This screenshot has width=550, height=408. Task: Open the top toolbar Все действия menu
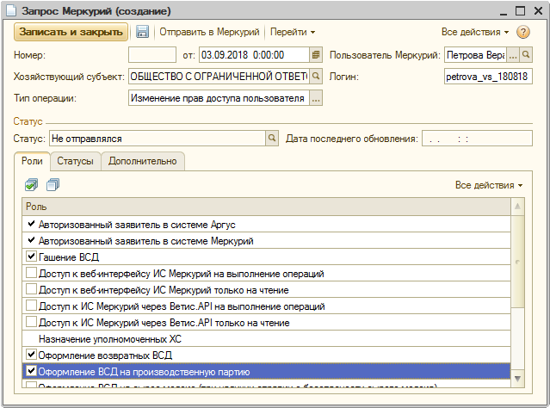[x=475, y=32]
